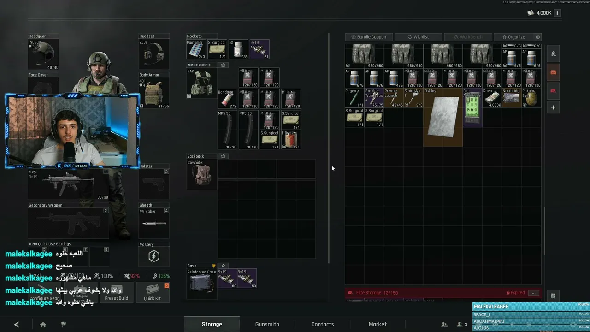Open the info icon beside 4,000K balance
590x332 pixels.
coord(557,13)
